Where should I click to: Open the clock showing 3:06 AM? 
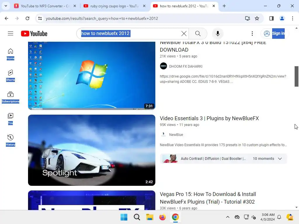click(x=268, y=217)
